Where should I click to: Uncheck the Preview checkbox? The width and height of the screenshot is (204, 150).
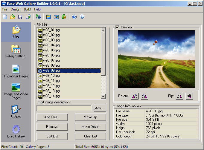tap(118, 27)
